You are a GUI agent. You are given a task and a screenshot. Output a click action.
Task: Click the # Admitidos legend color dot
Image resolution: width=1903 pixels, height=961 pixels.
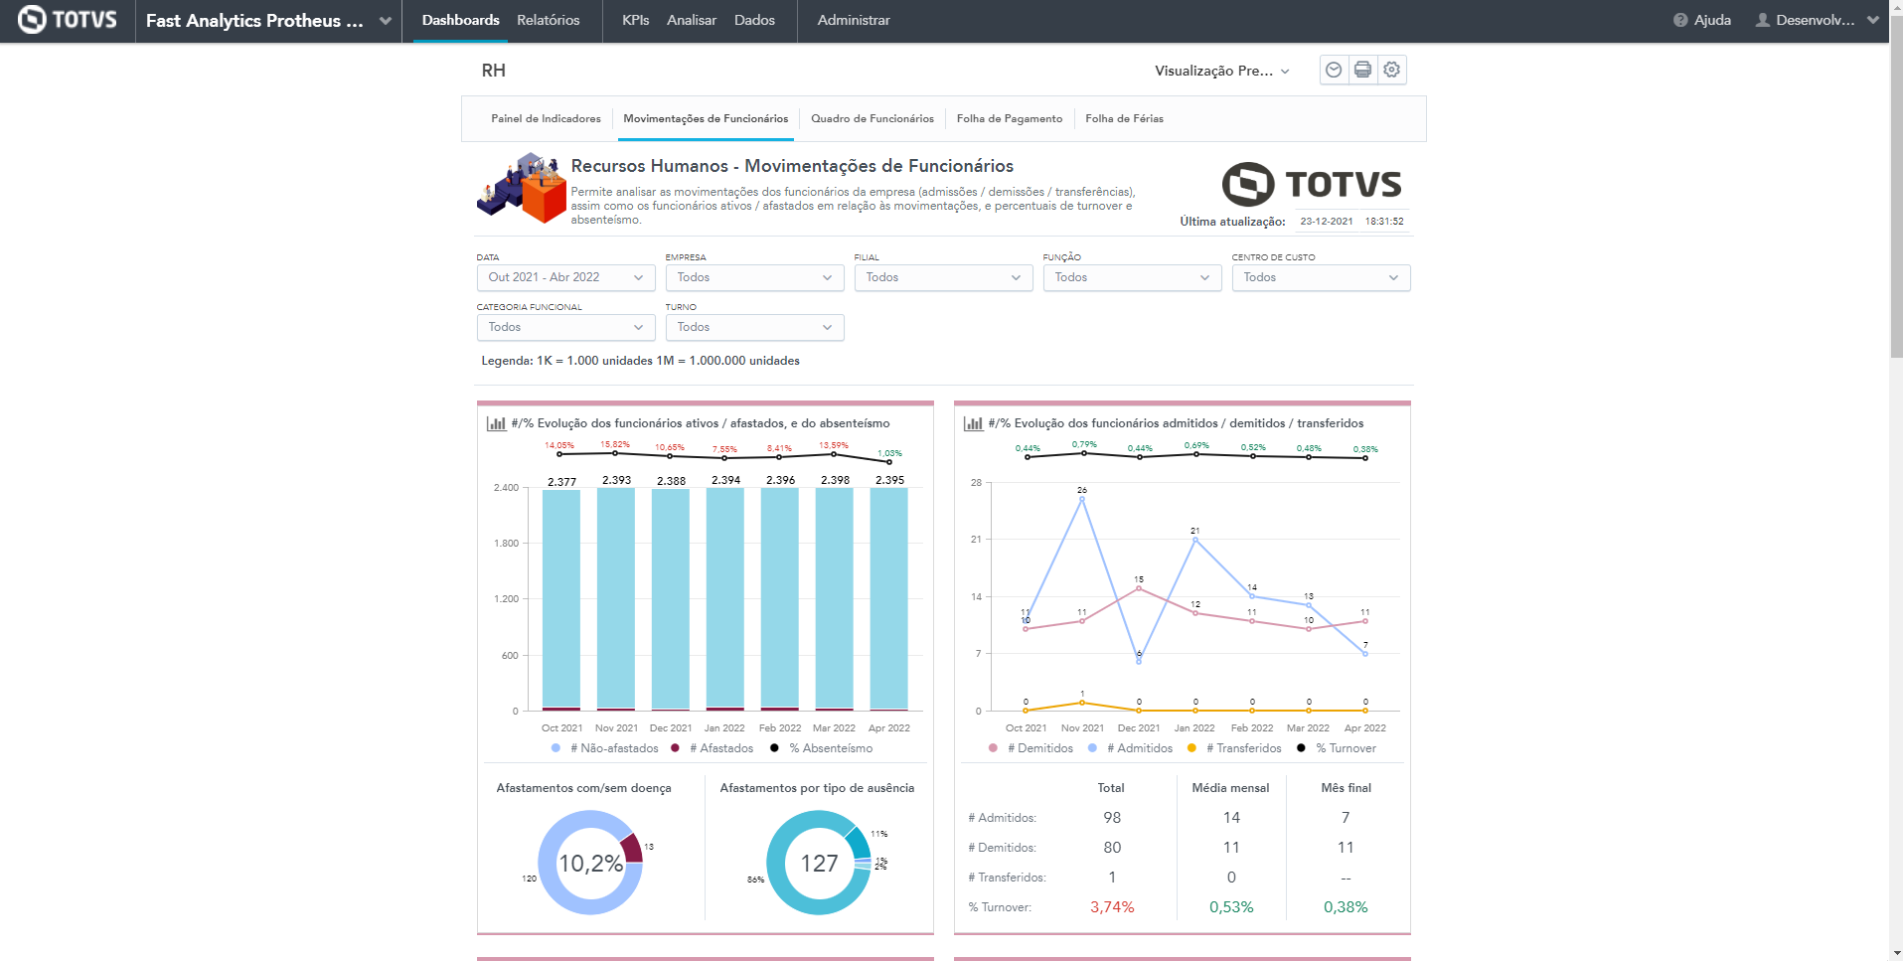[x=1092, y=748]
